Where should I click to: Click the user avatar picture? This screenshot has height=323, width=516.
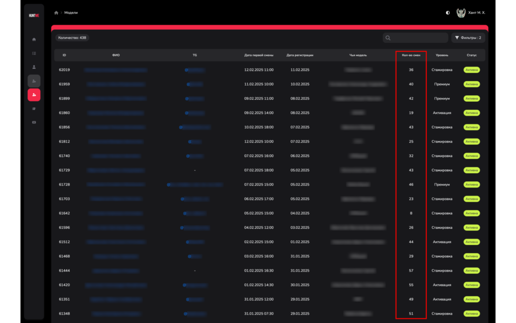tap(461, 13)
